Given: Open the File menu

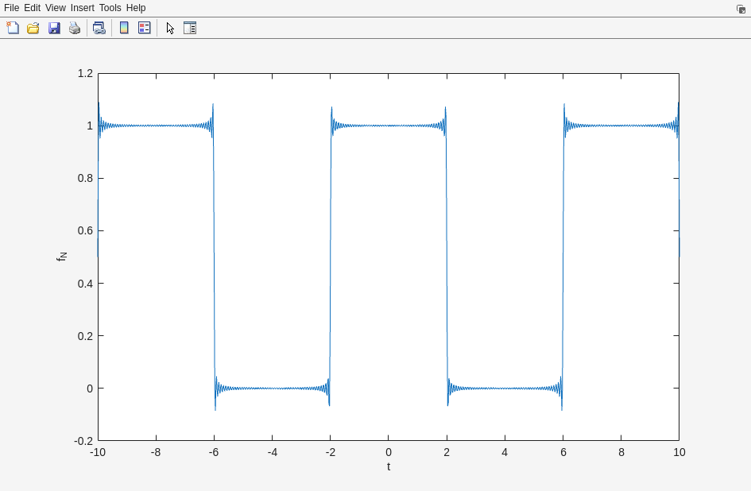Looking at the screenshot, I should pyautogui.click(x=11, y=8).
